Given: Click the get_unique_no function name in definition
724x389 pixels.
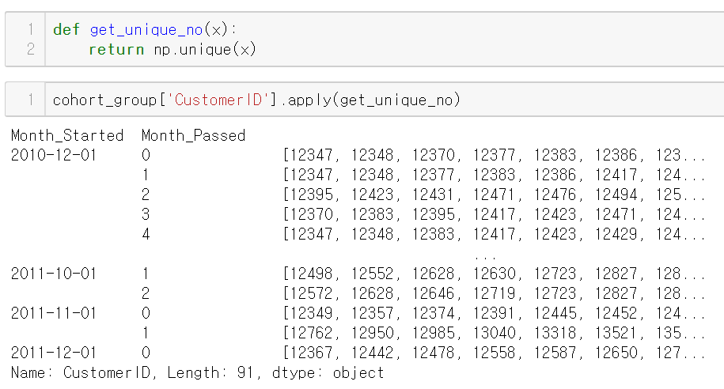Looking at the screenshot, I should tap(146, 29).
